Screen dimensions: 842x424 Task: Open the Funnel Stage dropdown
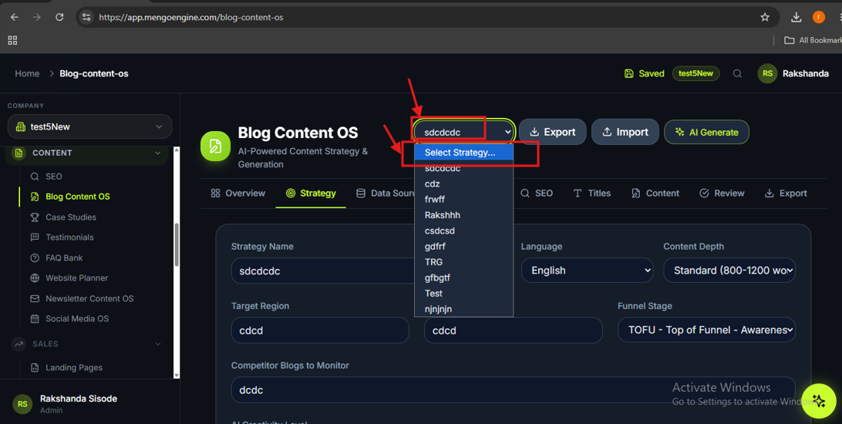[706, 330]
